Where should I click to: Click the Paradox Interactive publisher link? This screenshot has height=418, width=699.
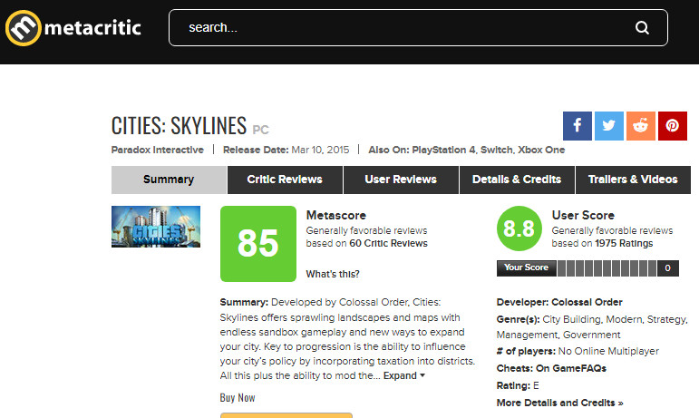tap(158, 150)
